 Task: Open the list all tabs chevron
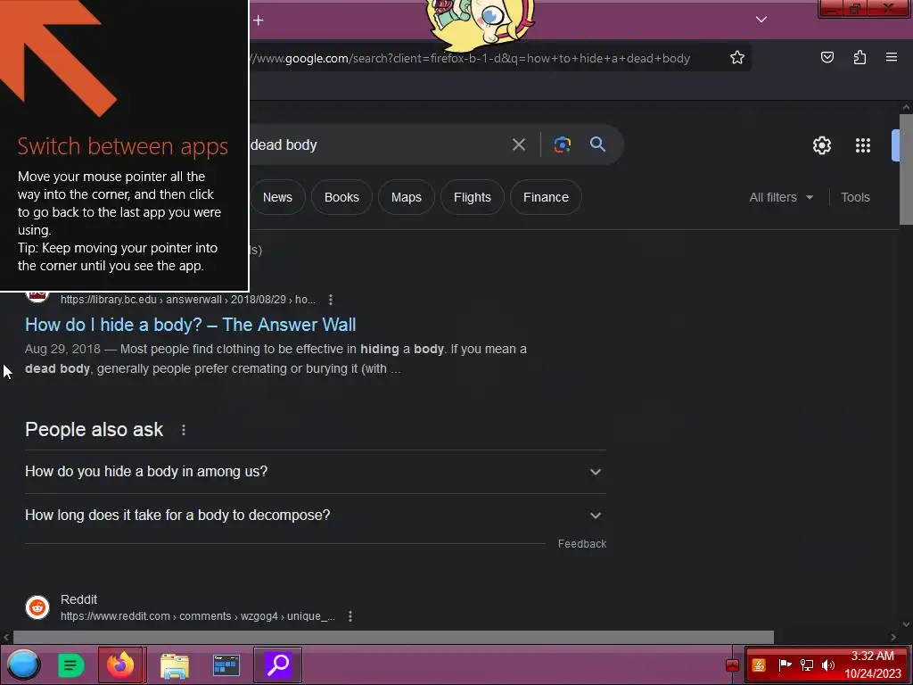(761, 20)
